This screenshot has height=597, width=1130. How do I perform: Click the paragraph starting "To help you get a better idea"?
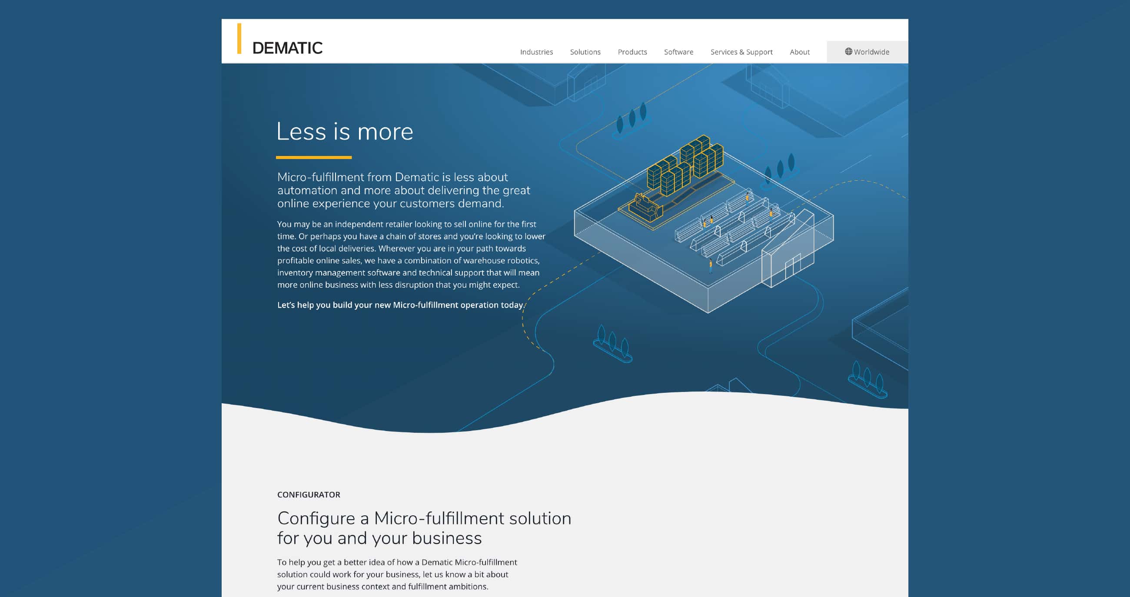coord(397,574)
